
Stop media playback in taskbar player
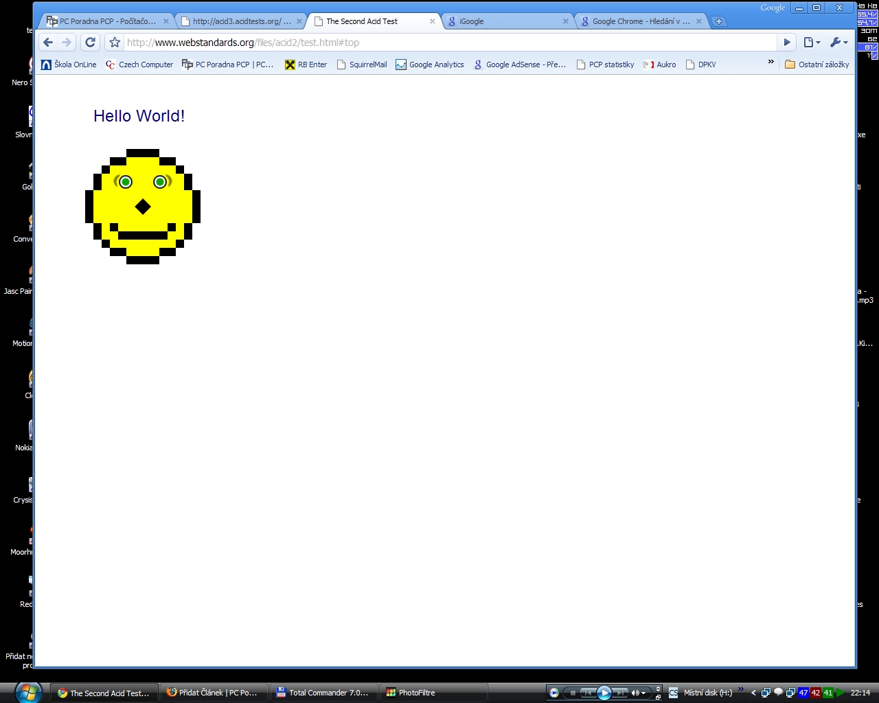point(573,693)
